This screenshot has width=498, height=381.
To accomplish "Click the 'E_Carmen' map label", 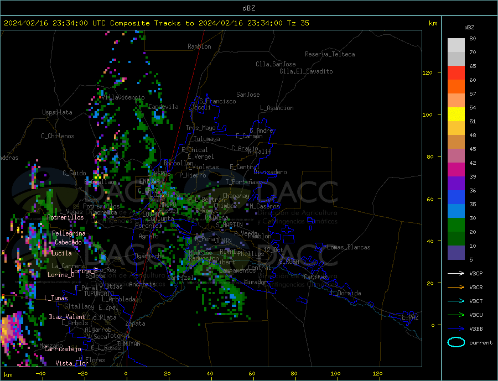I will (x=249, y=136).
